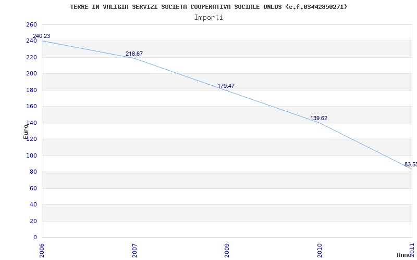Click the 80 y-axis tick label
417x260 pixels.
coord(33,172)
